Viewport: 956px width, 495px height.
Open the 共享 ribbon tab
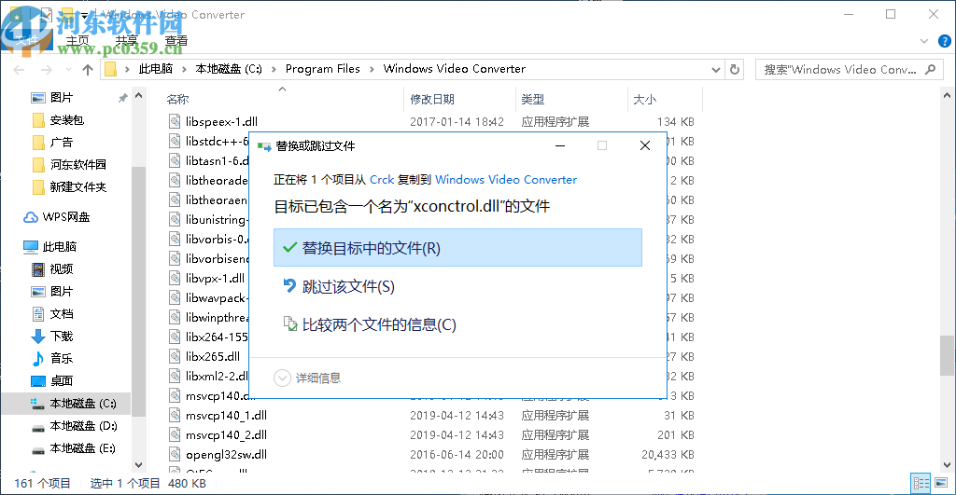[127, 41]
